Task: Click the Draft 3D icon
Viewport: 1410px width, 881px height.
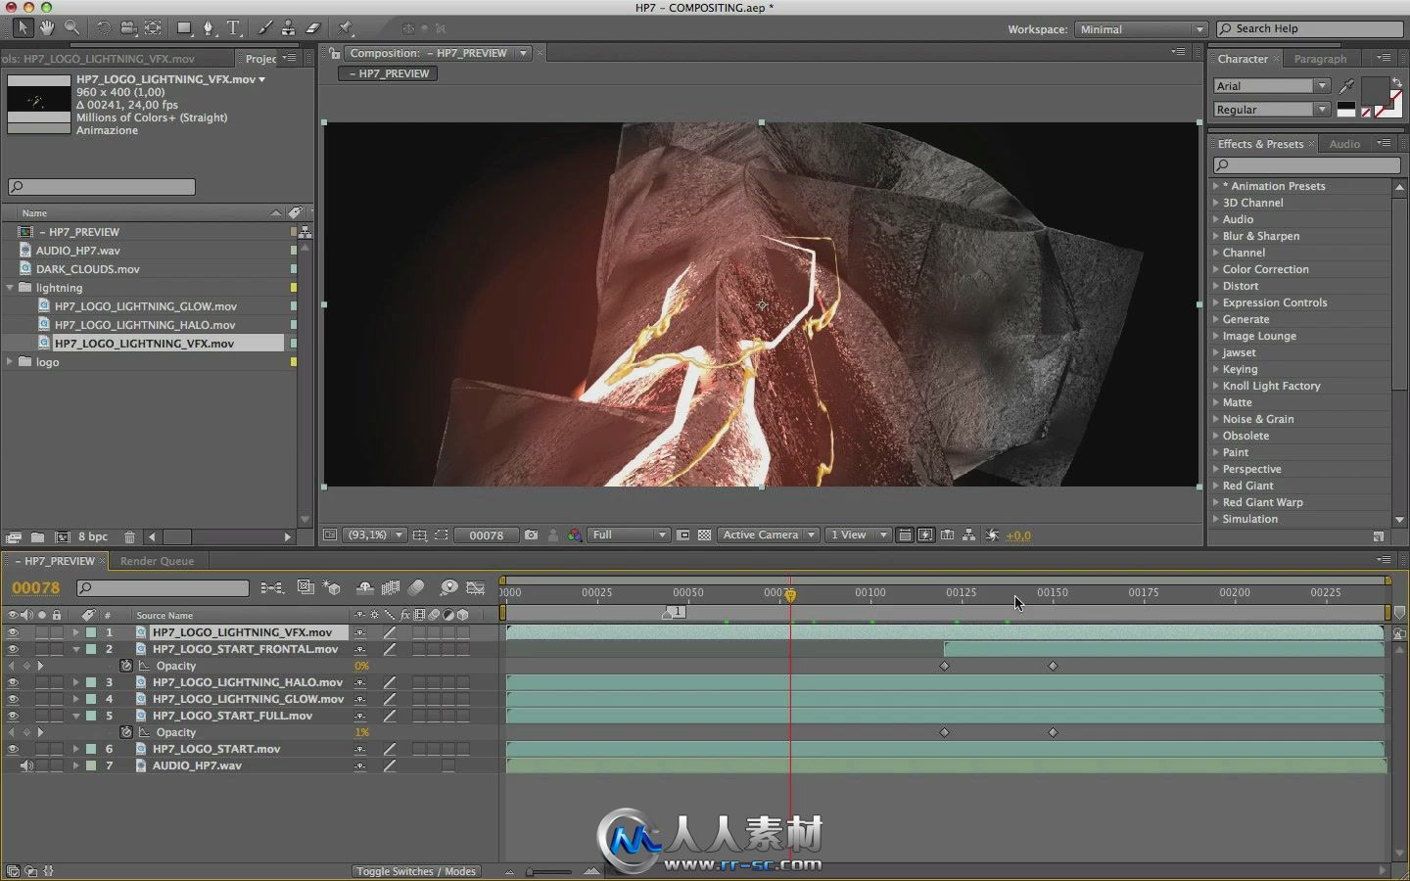Action: pyautogui.click(x=332, y=587)
